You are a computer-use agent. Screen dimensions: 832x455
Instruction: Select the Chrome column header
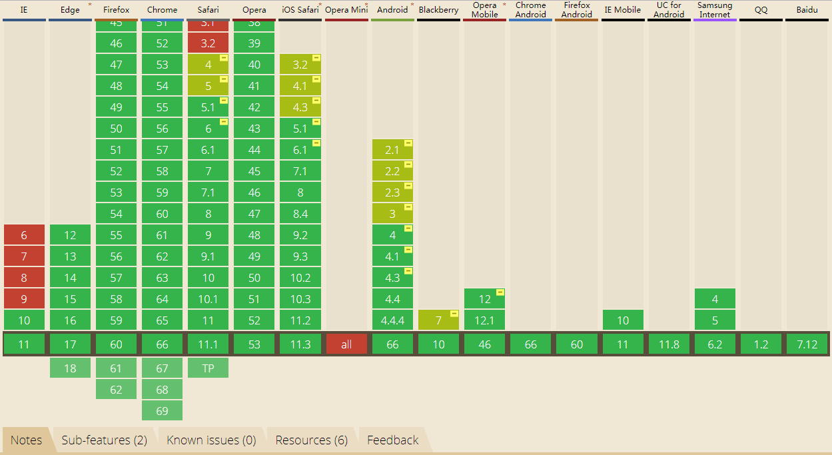pos(163,10)
